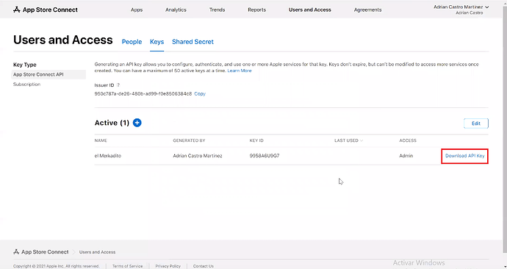The image size is (507, 269).
Task: Click the Issuer ID value text
Action: (x=143, y=94)
